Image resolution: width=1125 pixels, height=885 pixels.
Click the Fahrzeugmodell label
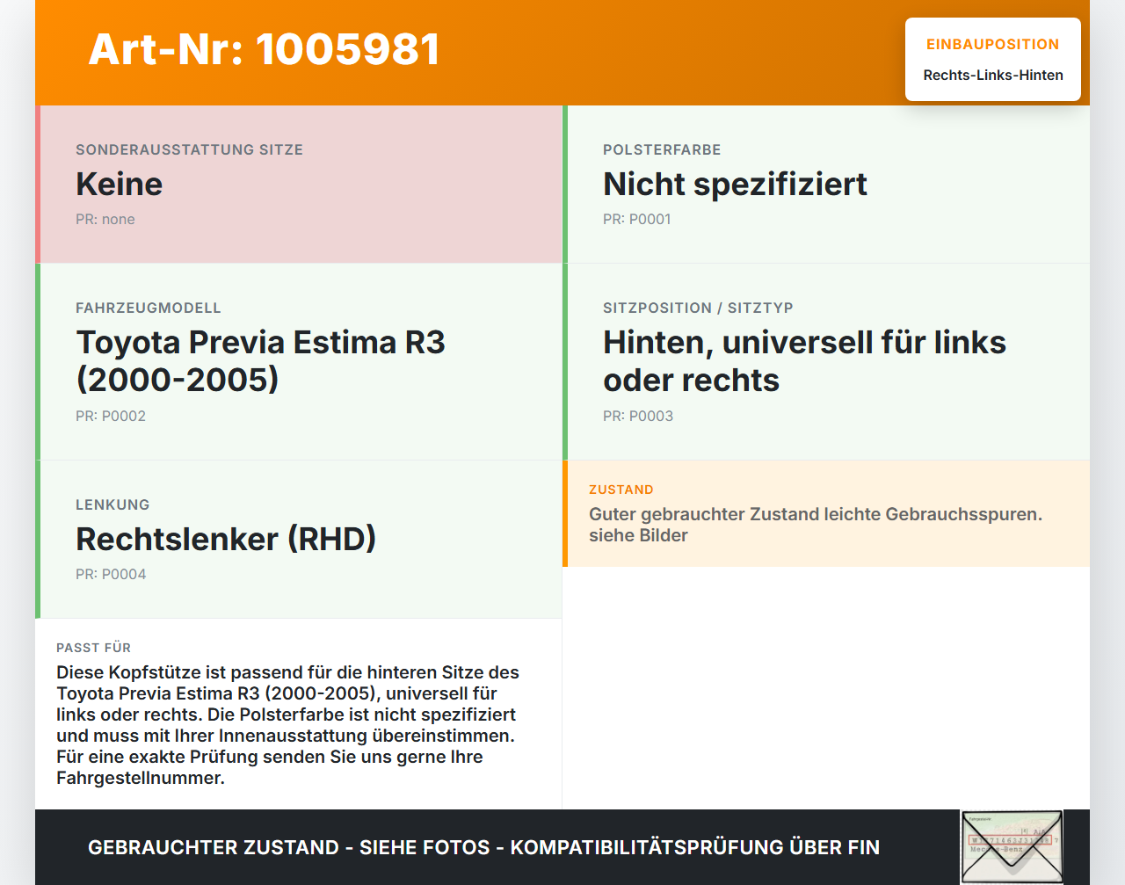coord(149,308)
